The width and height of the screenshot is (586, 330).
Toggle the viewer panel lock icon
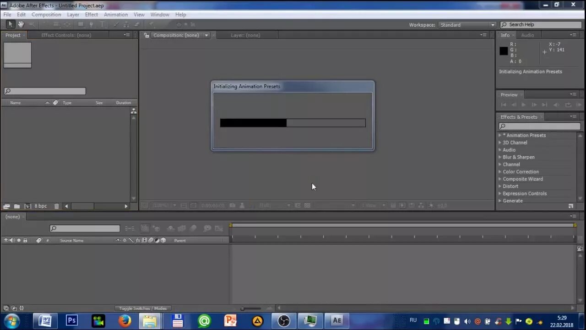pyautogui.click(x=146, y=35)
